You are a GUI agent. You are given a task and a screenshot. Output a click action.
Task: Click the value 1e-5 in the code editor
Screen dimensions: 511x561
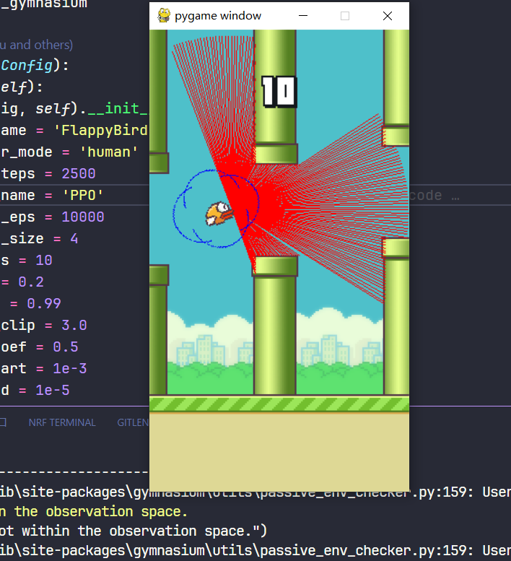click(x=53, y=391)
